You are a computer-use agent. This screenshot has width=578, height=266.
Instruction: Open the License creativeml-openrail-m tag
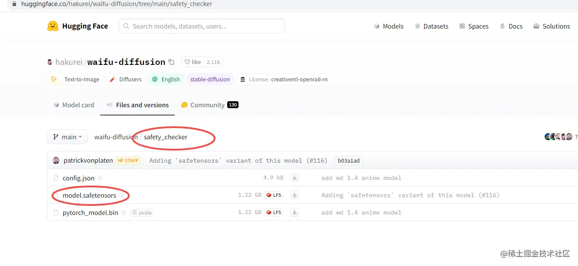pos(284,79)
